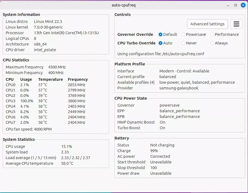Click the kernel version 7.0.0-30-generic
This screenshot has width=248, height=193.
tap(48, 27)
